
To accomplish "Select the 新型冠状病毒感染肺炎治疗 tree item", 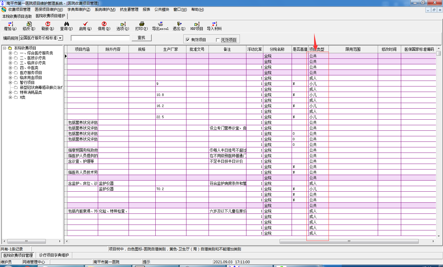I will tap(41, 87).
